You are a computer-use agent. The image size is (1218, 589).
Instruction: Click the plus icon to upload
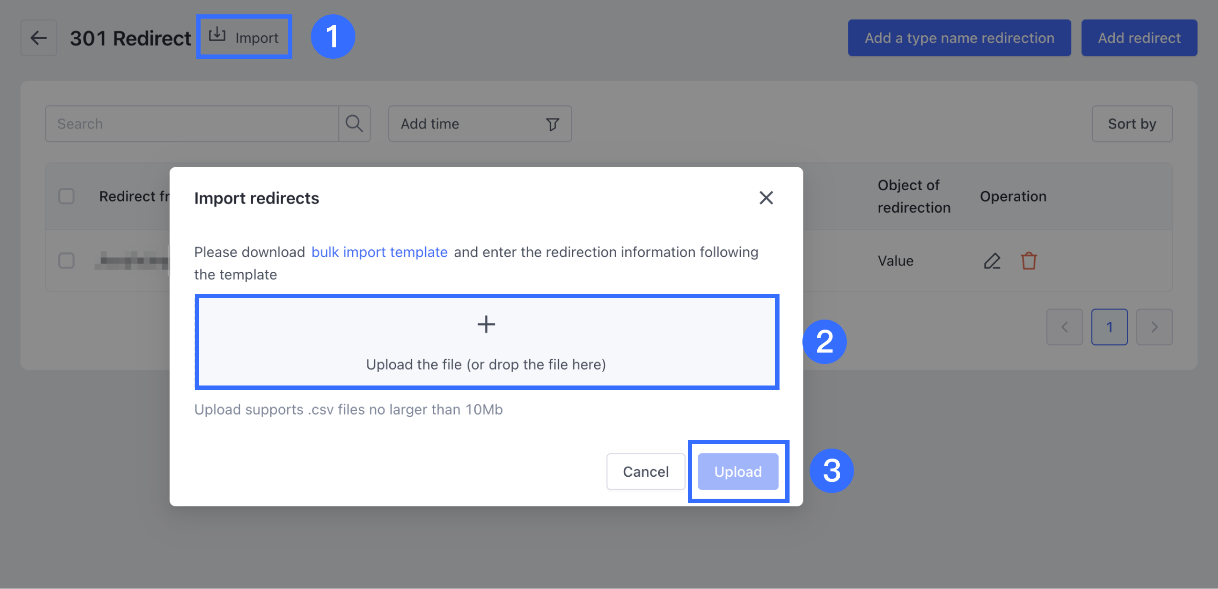pos(486,324)
